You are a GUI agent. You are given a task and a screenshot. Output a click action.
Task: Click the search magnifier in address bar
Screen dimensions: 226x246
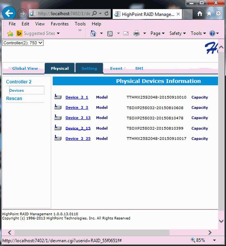coord(94,14)
